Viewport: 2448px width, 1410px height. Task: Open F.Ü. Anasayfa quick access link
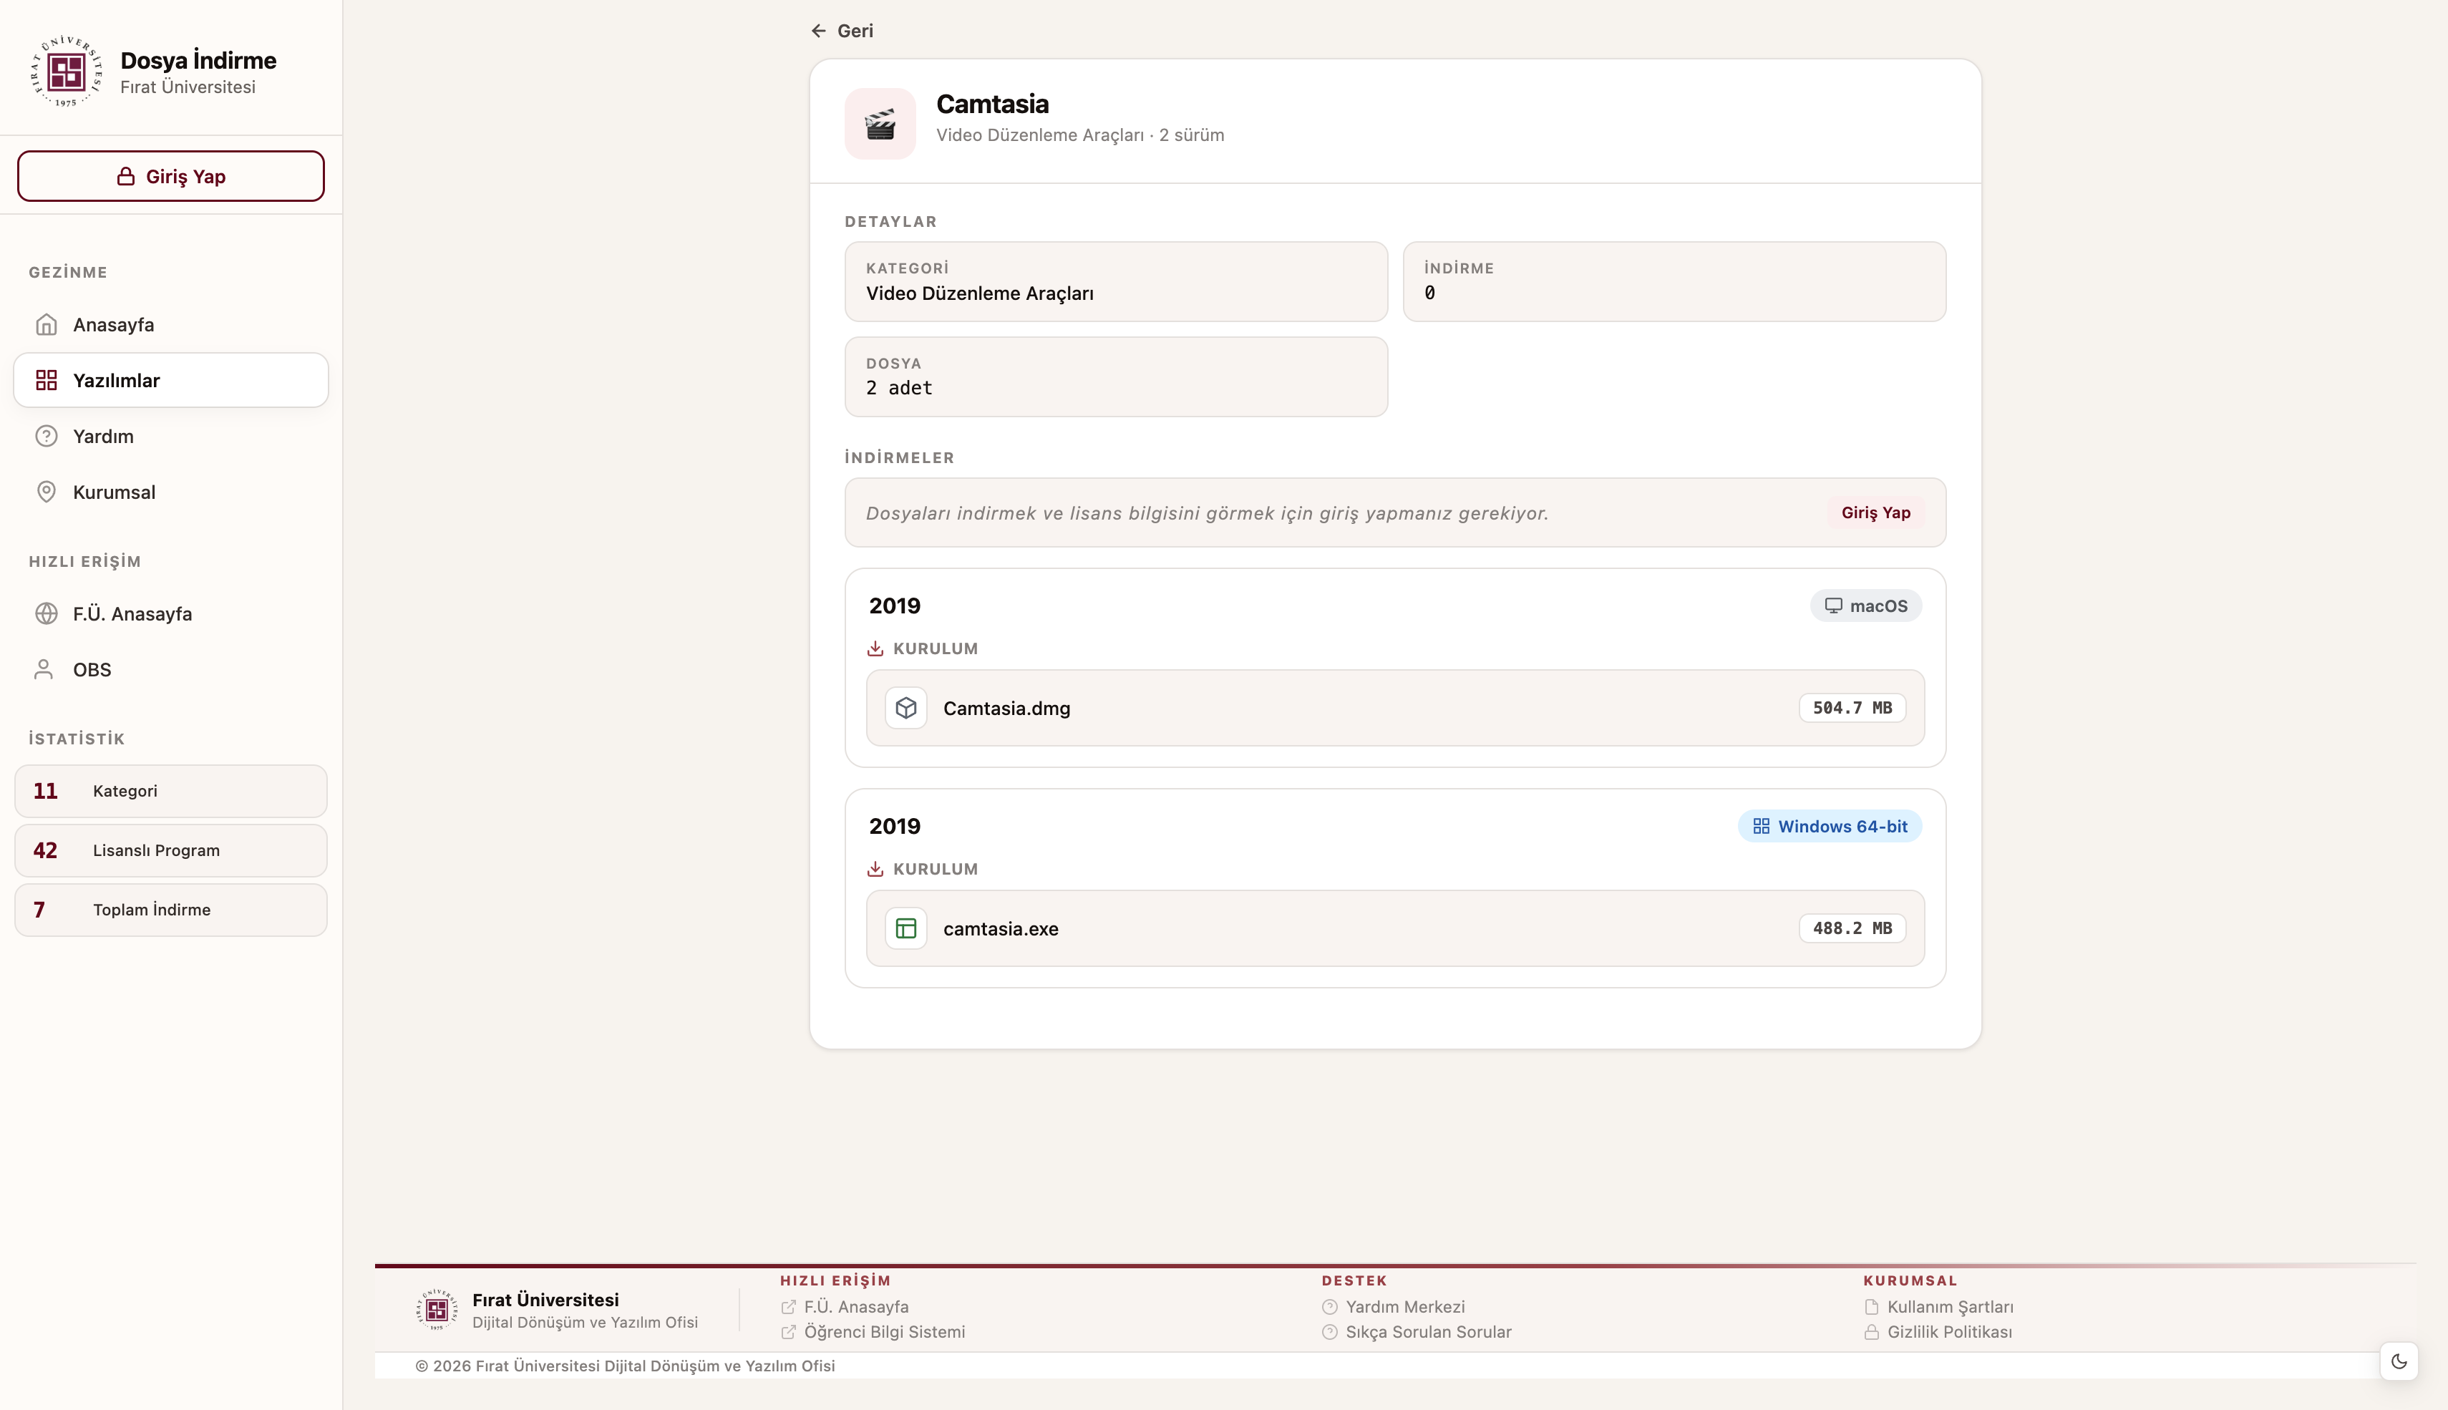170,614
